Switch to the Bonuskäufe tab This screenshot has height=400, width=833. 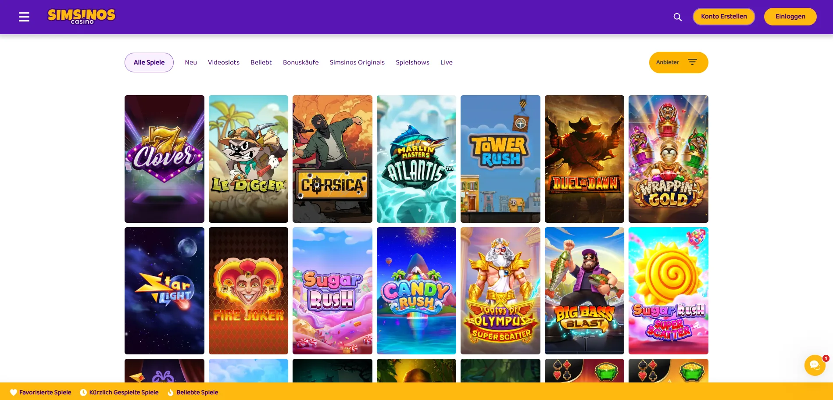[301, 62]
